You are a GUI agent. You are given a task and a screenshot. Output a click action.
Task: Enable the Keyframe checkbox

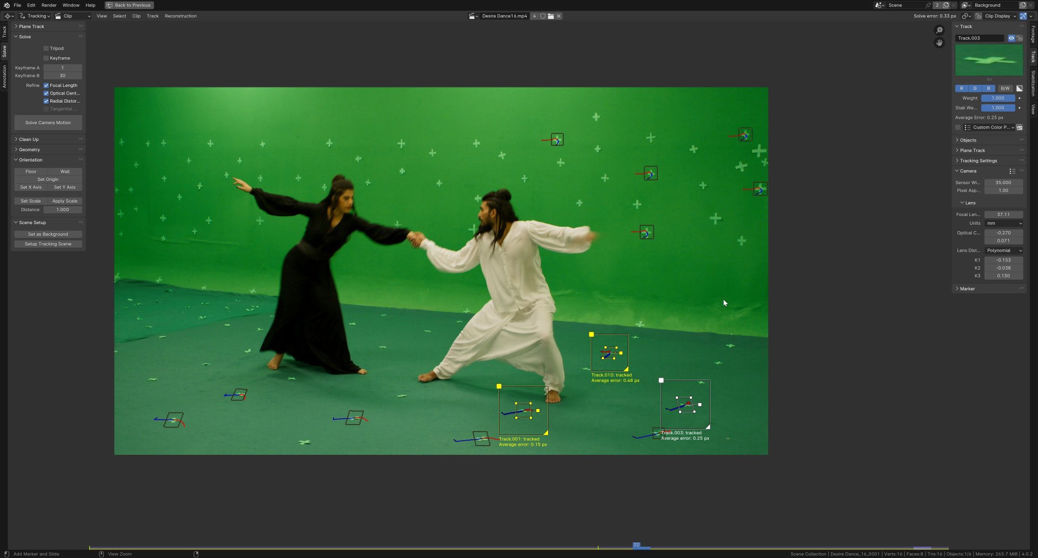[x=46, y=58]
